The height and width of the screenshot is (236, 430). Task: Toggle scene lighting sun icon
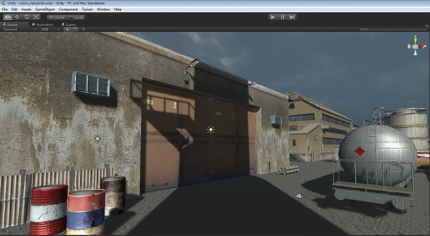pos(67,29)
